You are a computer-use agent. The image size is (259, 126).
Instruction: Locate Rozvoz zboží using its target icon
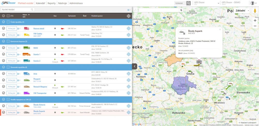tap(128, 28)
